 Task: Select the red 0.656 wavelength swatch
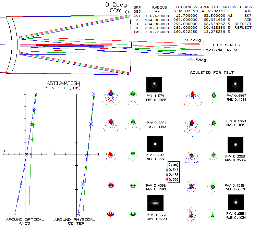pos(167,179)
